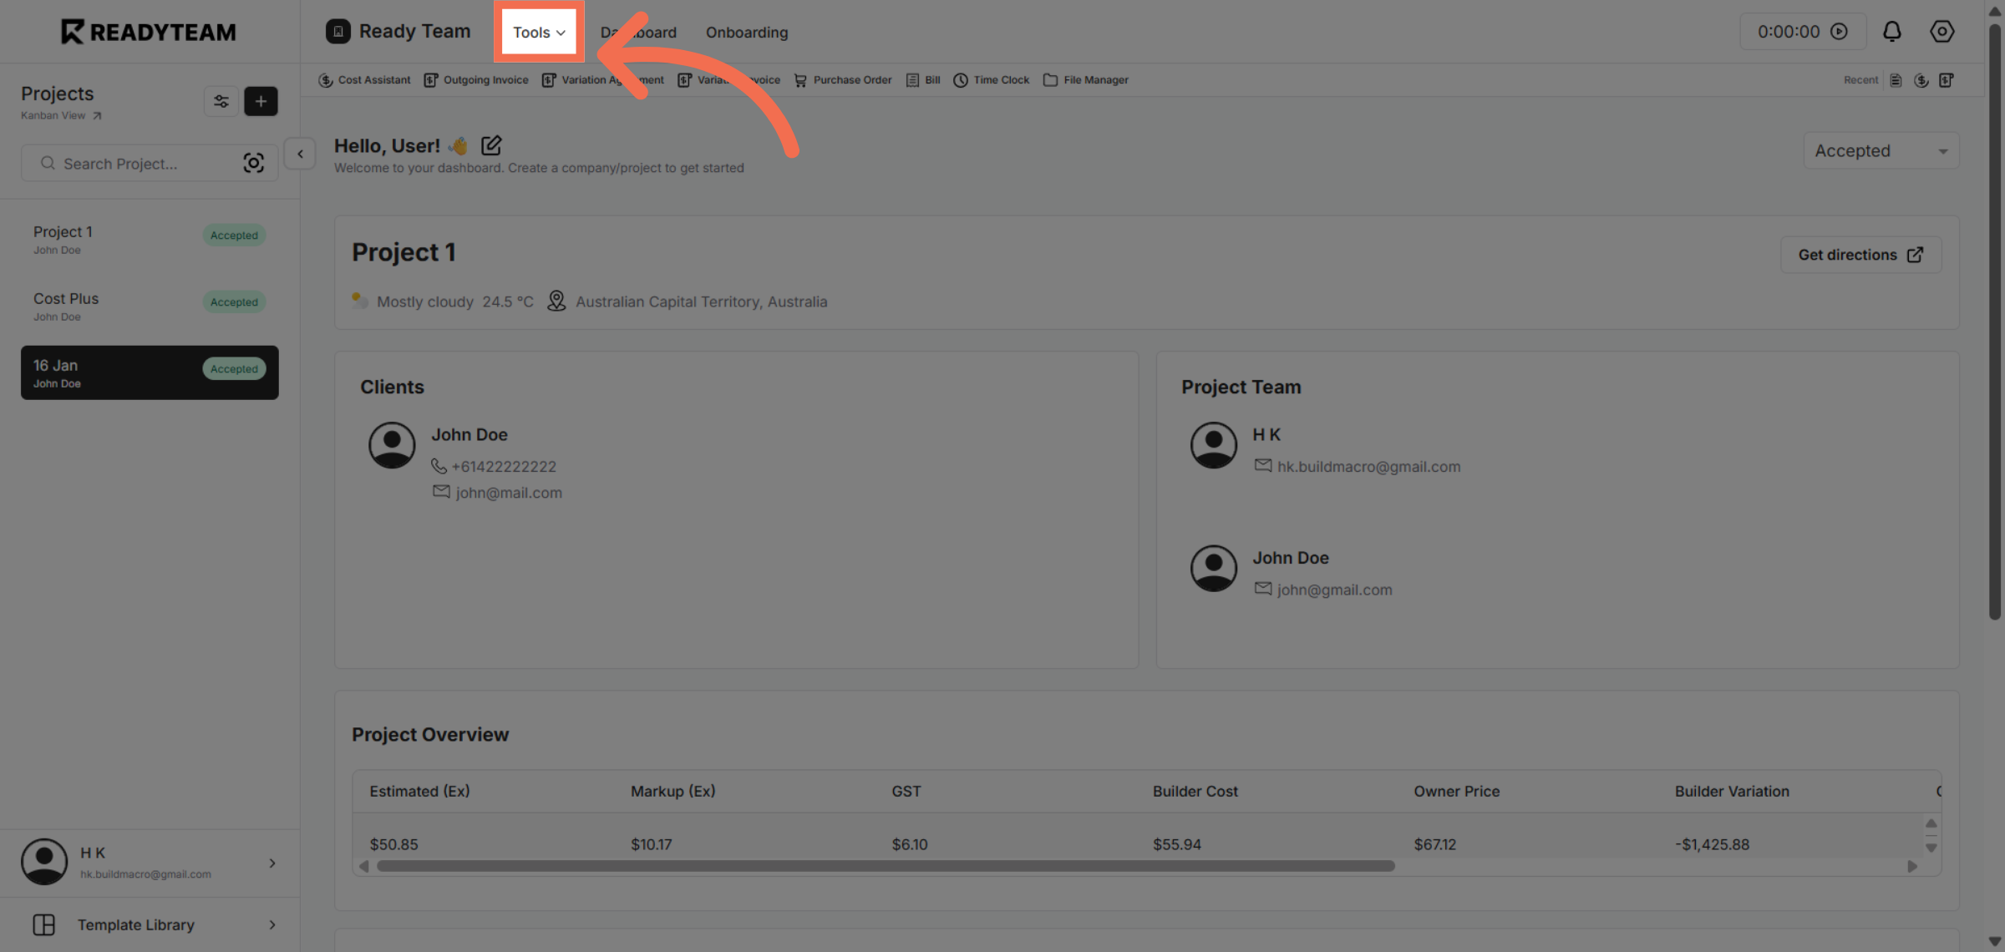Open notifications via the bell icon
The image size is (2005, 952).
pyautogui.click(x=1892, y=31)
